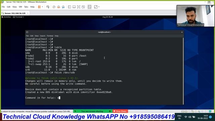Open the 14:51 date and time flyout
Screen dimensions: 215x121
(x=203, y=117)
